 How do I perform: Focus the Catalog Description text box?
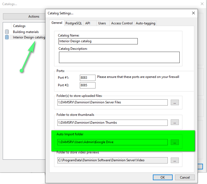(119, 57)
